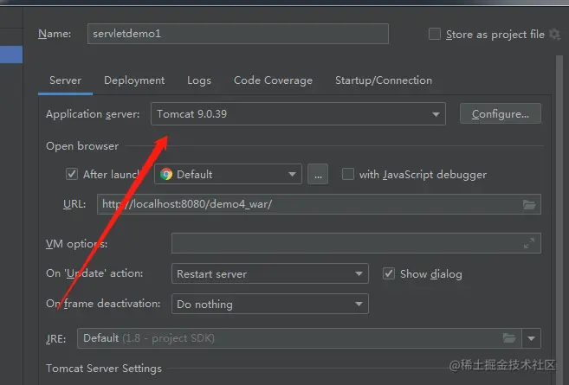
Task: Browse JRE path with folder icon
Action: point(509,338)
